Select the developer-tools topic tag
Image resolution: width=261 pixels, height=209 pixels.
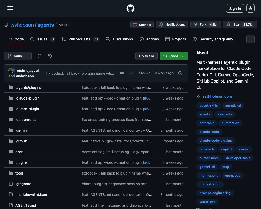coord(238,158)
